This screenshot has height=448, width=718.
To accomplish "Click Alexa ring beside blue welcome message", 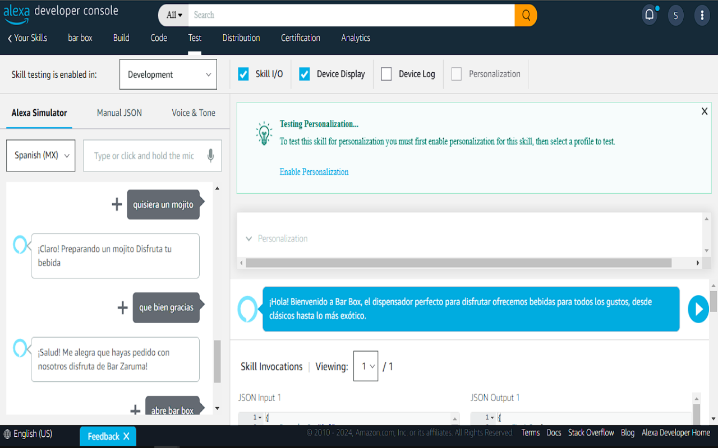I will point(247,309).
